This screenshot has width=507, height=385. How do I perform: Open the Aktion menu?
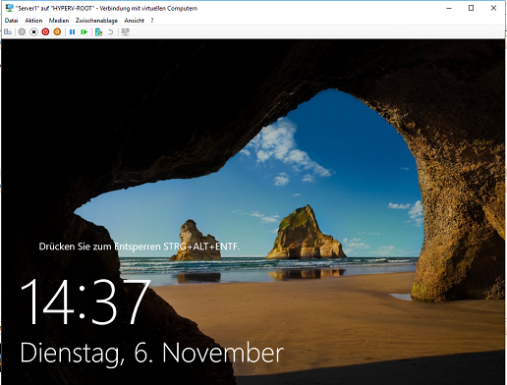click(33, 21)
